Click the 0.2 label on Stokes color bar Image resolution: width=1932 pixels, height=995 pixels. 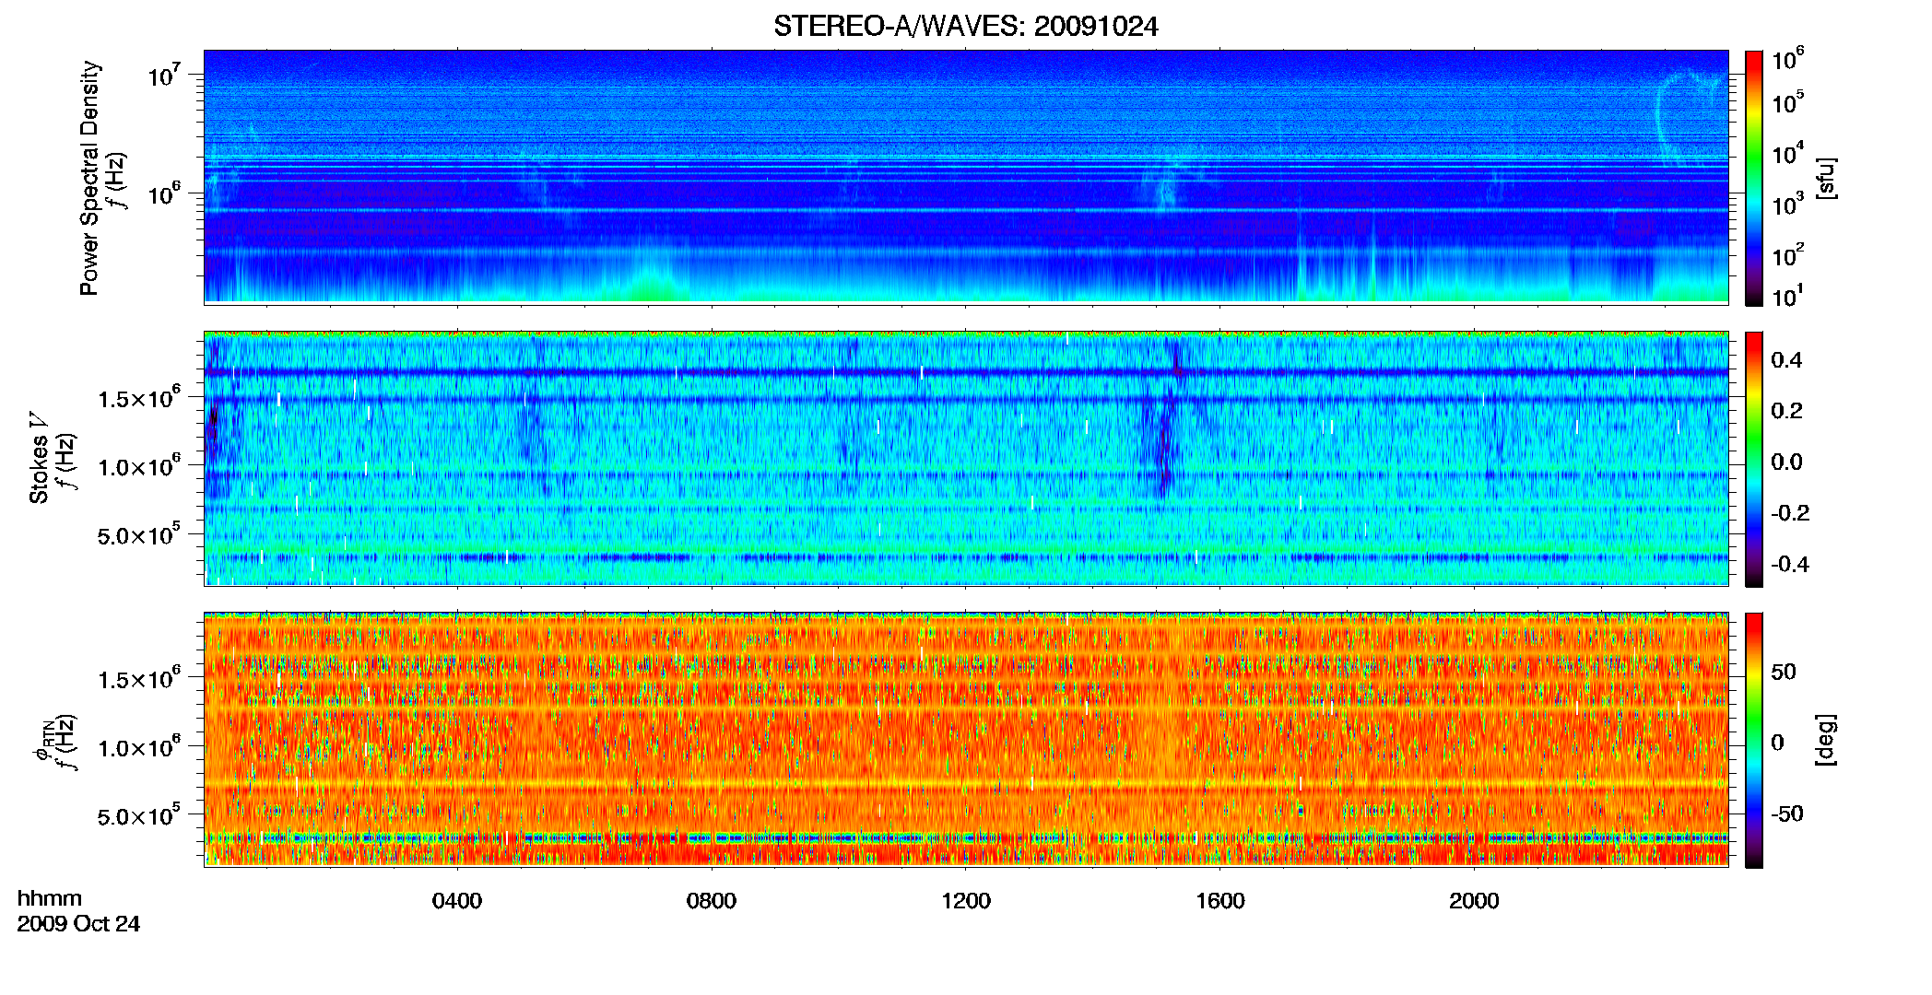tap(1786, 411)
